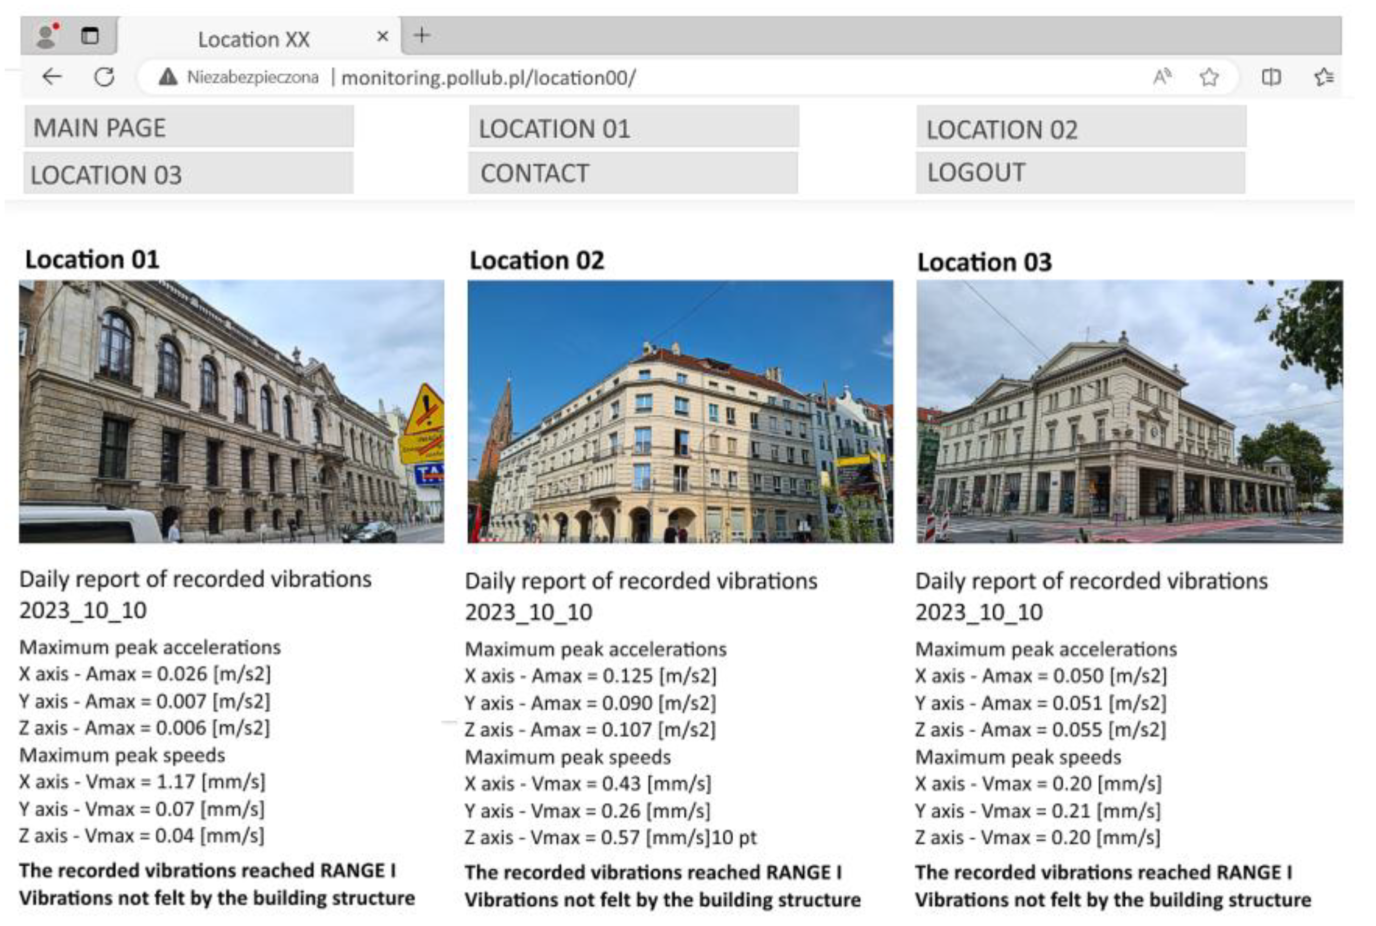This screenshot has height=926, width=1376.
Task: Click the not-secure warning triangle icon
Action: click(x=168, y=77)
